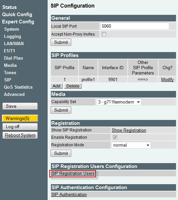The image size is (178, 200).
Task: Open the SIP Authentication link
Action: 69,195
